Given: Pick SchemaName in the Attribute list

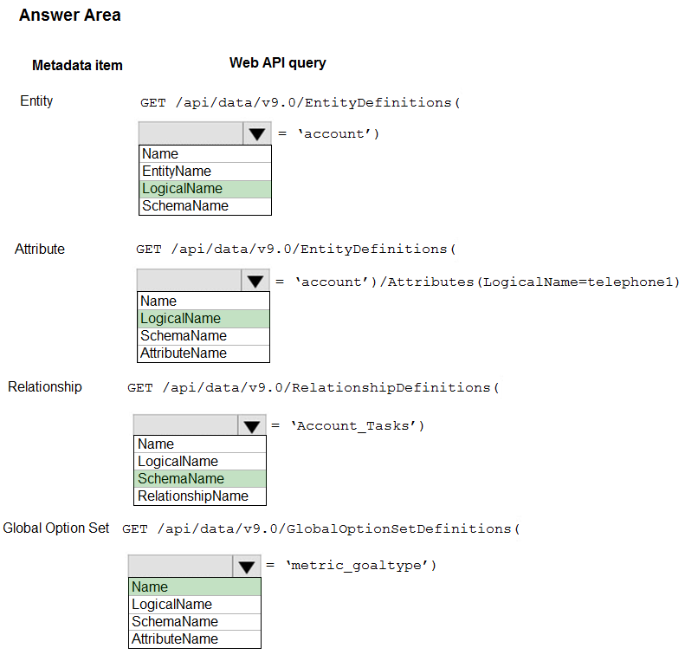Looking at the screenshot, I should click(x=204, y=336).
